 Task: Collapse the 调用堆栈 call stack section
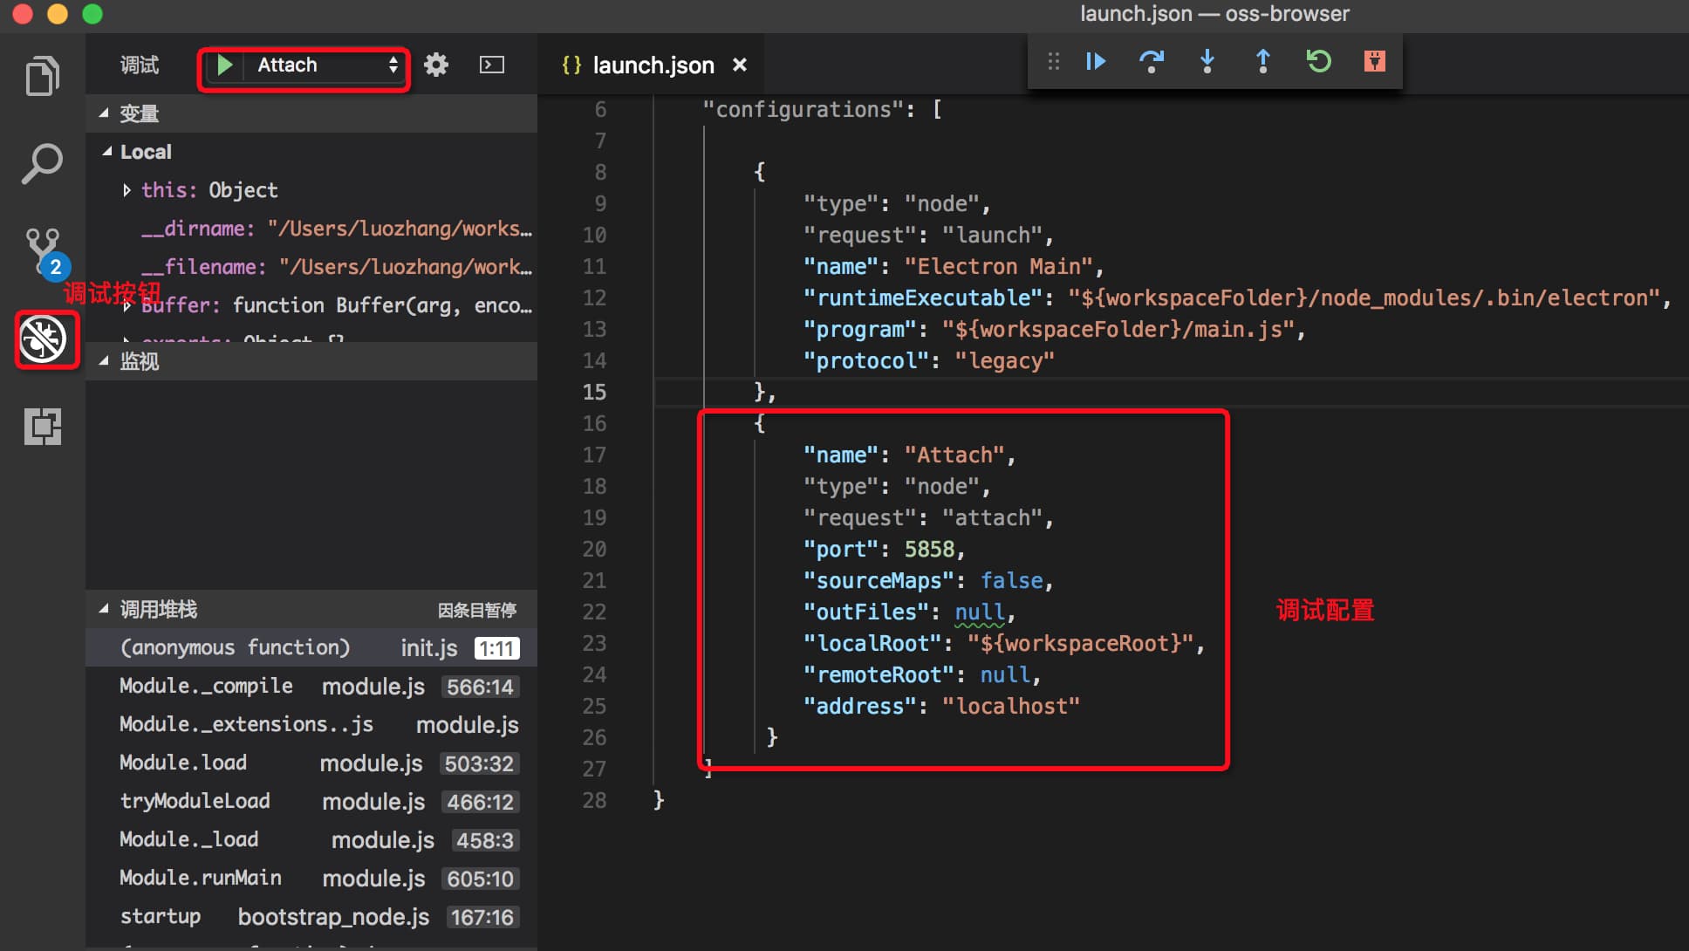105,609
